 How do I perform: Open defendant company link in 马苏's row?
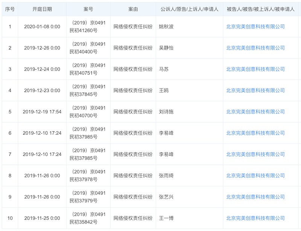(x=255, y=69)
